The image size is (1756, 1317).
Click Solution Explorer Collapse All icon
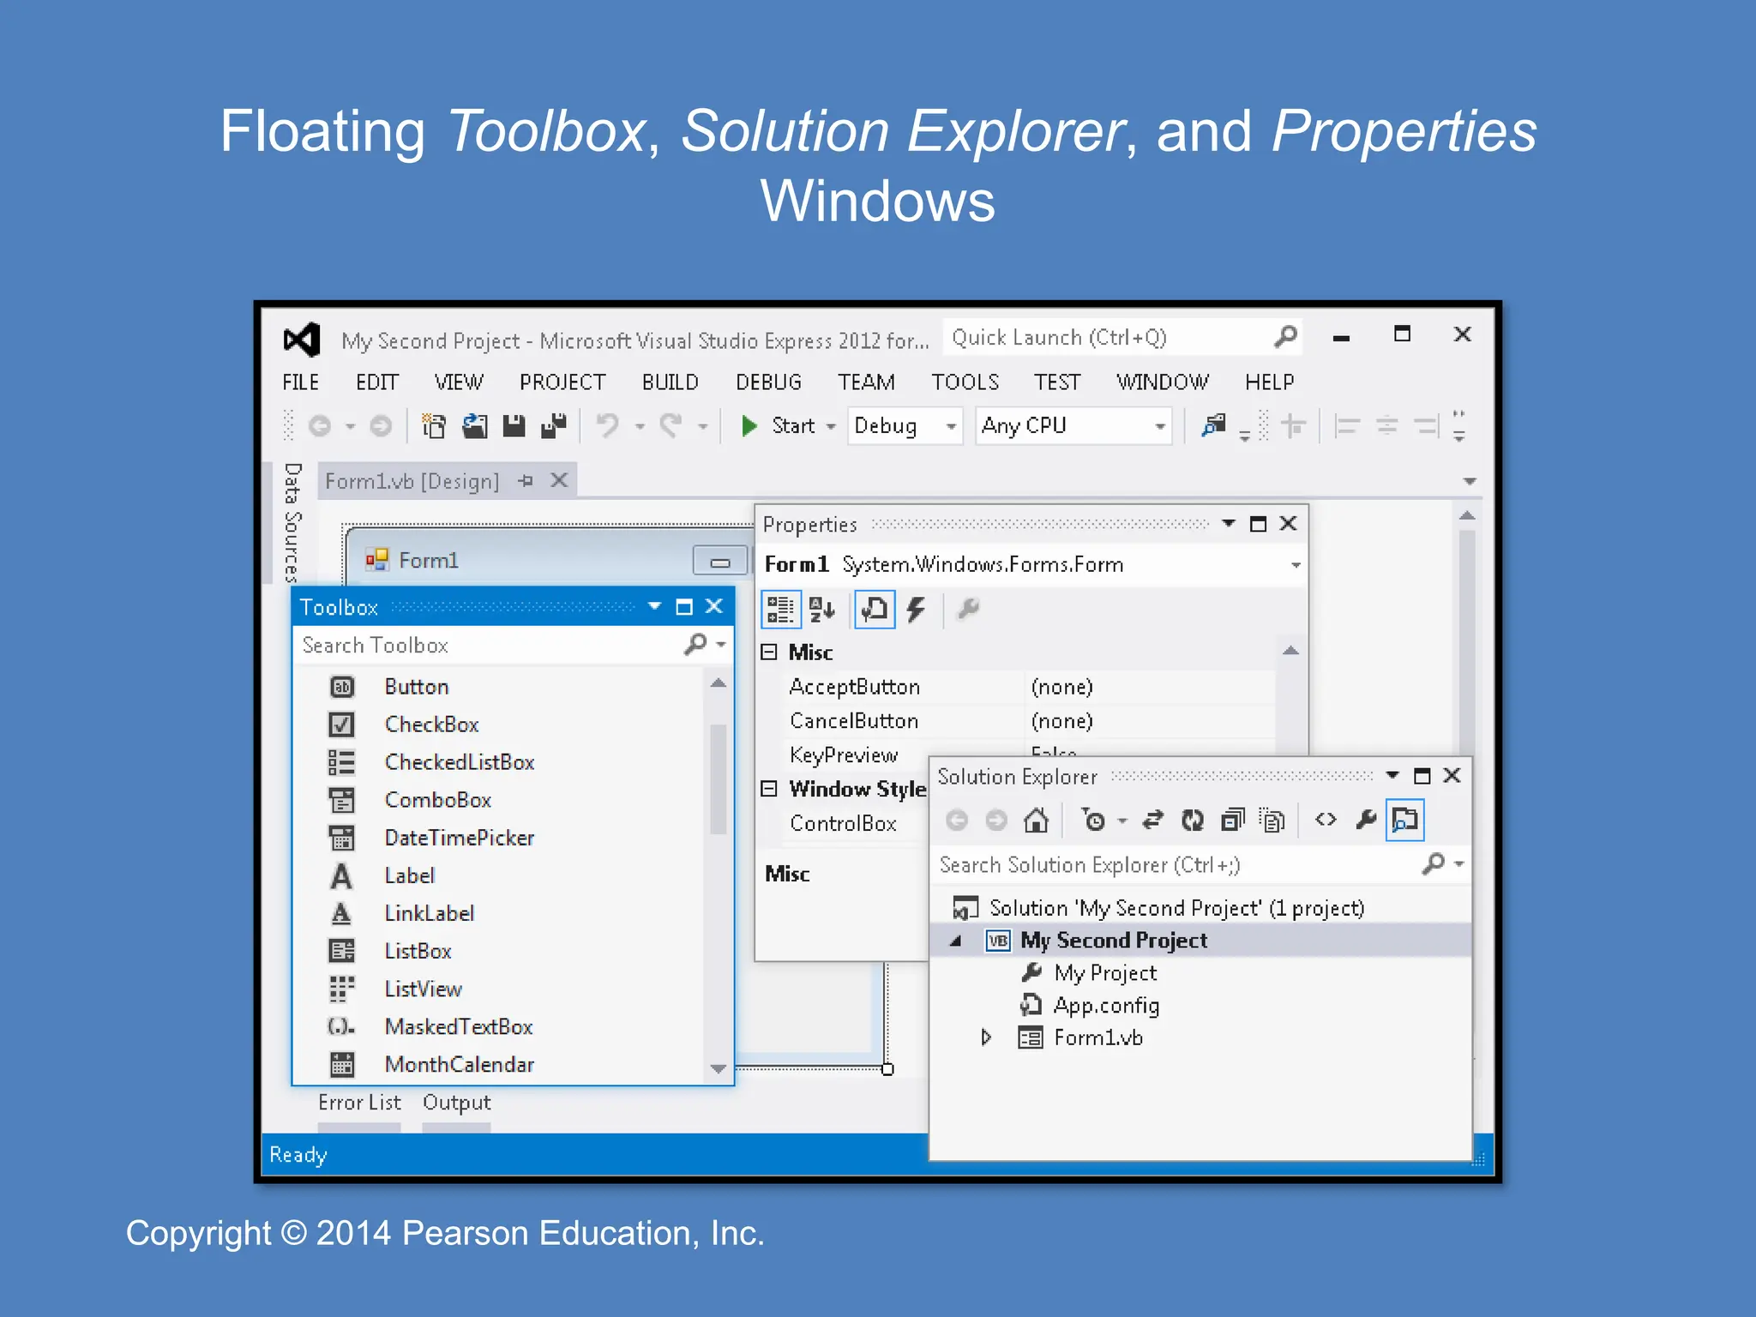pyautogui.click(x=1233, y=821)
